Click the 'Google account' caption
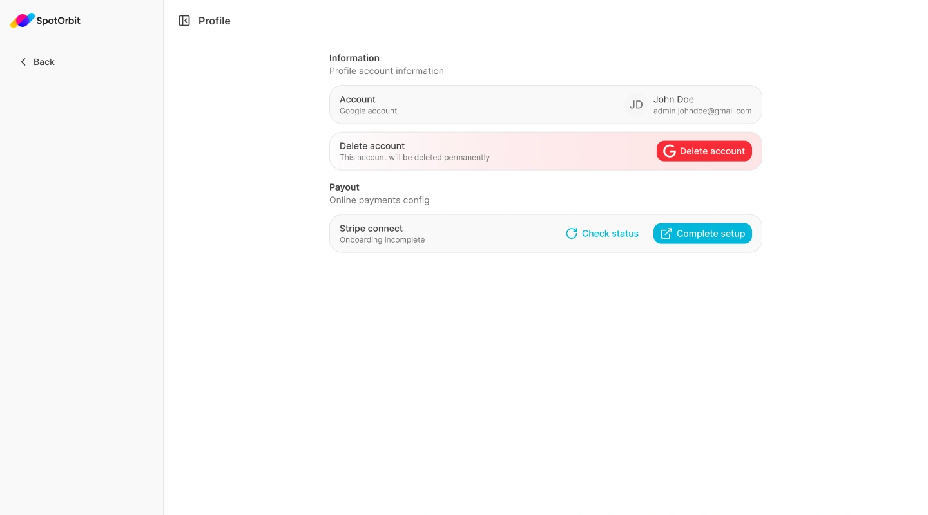This screenshot has height=515, width=928. click(369, 111)
